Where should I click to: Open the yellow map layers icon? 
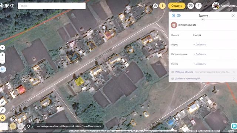pos(3,118)
